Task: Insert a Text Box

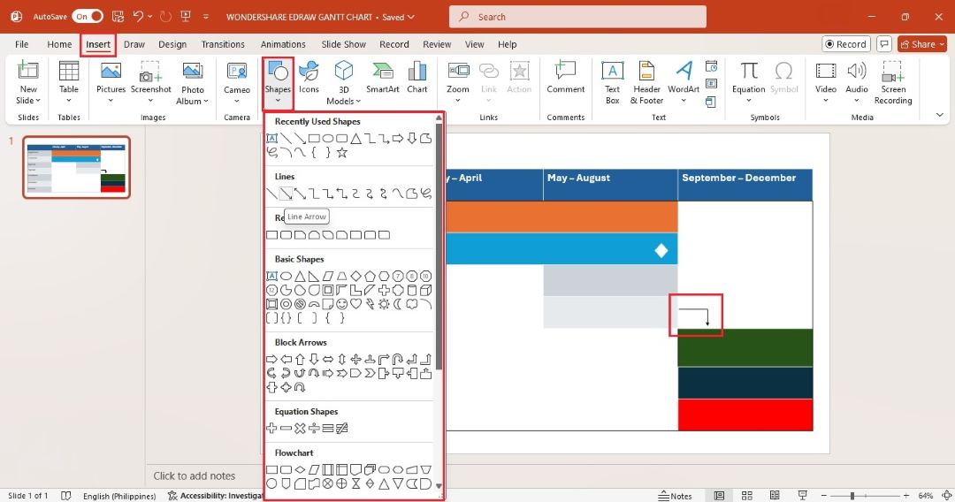Action: (x=612, y=83)
